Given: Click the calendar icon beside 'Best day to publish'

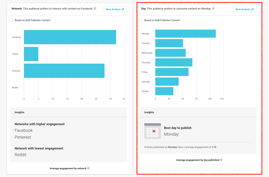Looking at the screenshot, I should tap(153, 131).
